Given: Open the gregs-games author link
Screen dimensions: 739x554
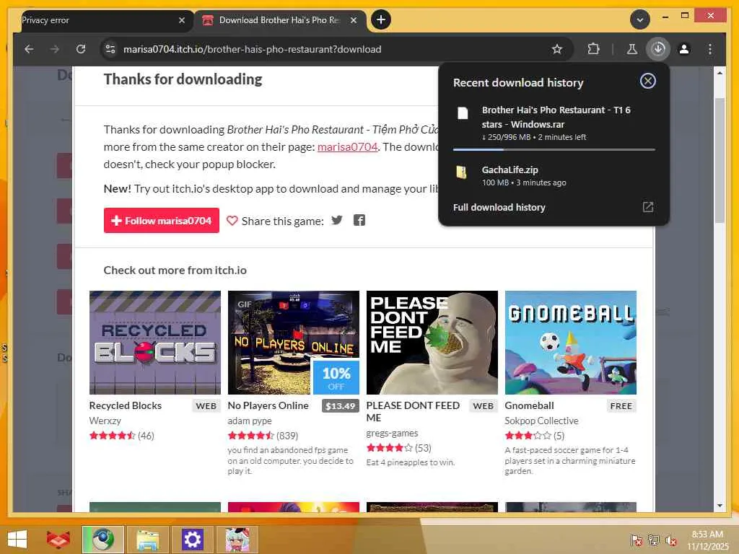Looking at the screenshot, I should pyautogui.click(x=392, y=433).
